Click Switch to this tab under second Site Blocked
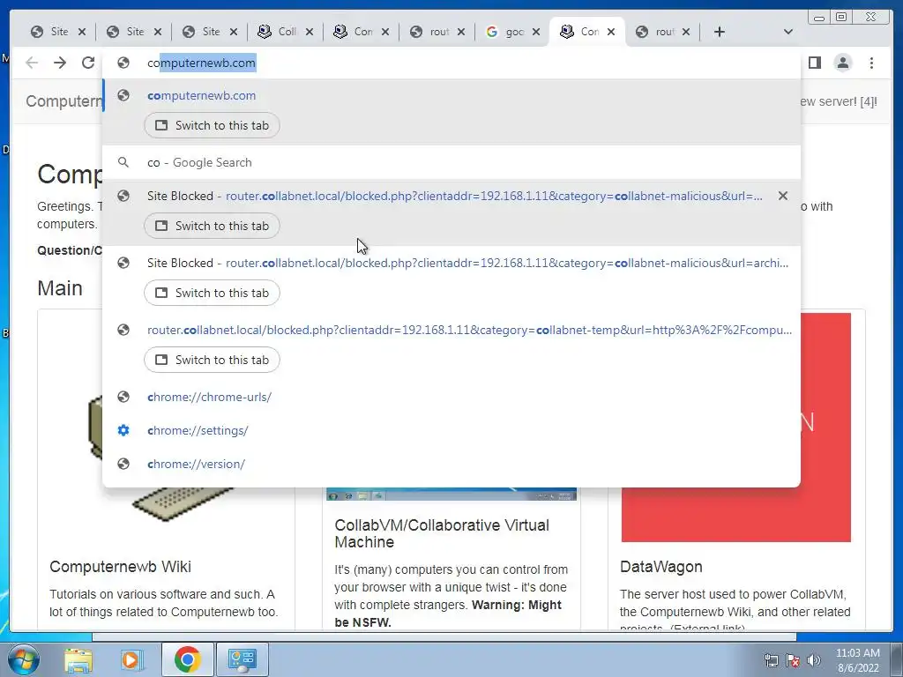Screen dimensions: 903x677 (x=212, y=293)
